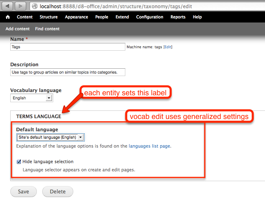Open the Help admin menu

pyautogui.click(x=197, y=17)
